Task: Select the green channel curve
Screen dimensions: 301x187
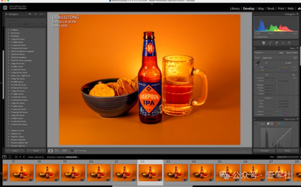Action: coord(279,124)
